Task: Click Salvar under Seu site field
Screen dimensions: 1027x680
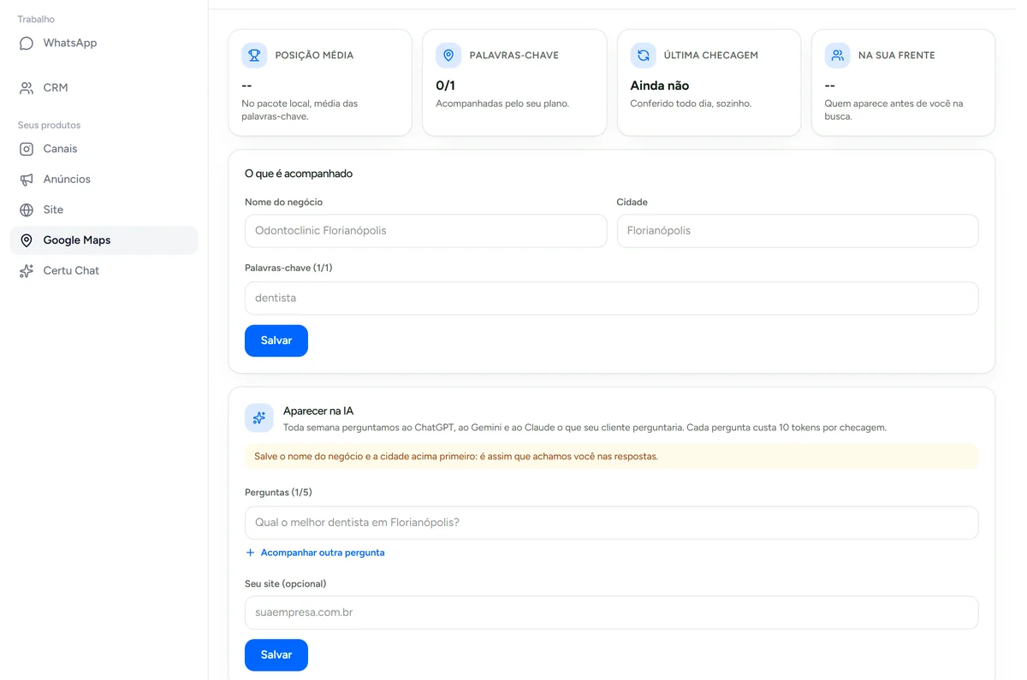Action: pyautogui.click(x=276, y=655)
